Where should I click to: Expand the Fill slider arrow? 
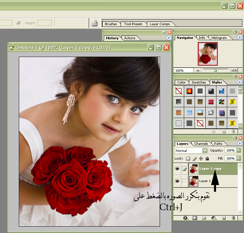tap(239, 158)
